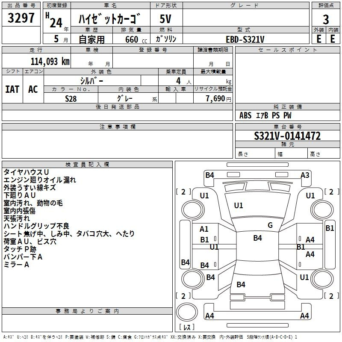Click the lot number 3297

pyautogui.click(x=21, y=18)
